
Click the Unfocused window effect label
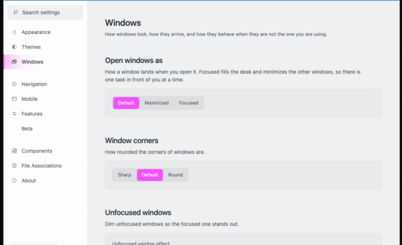[141, 243]
